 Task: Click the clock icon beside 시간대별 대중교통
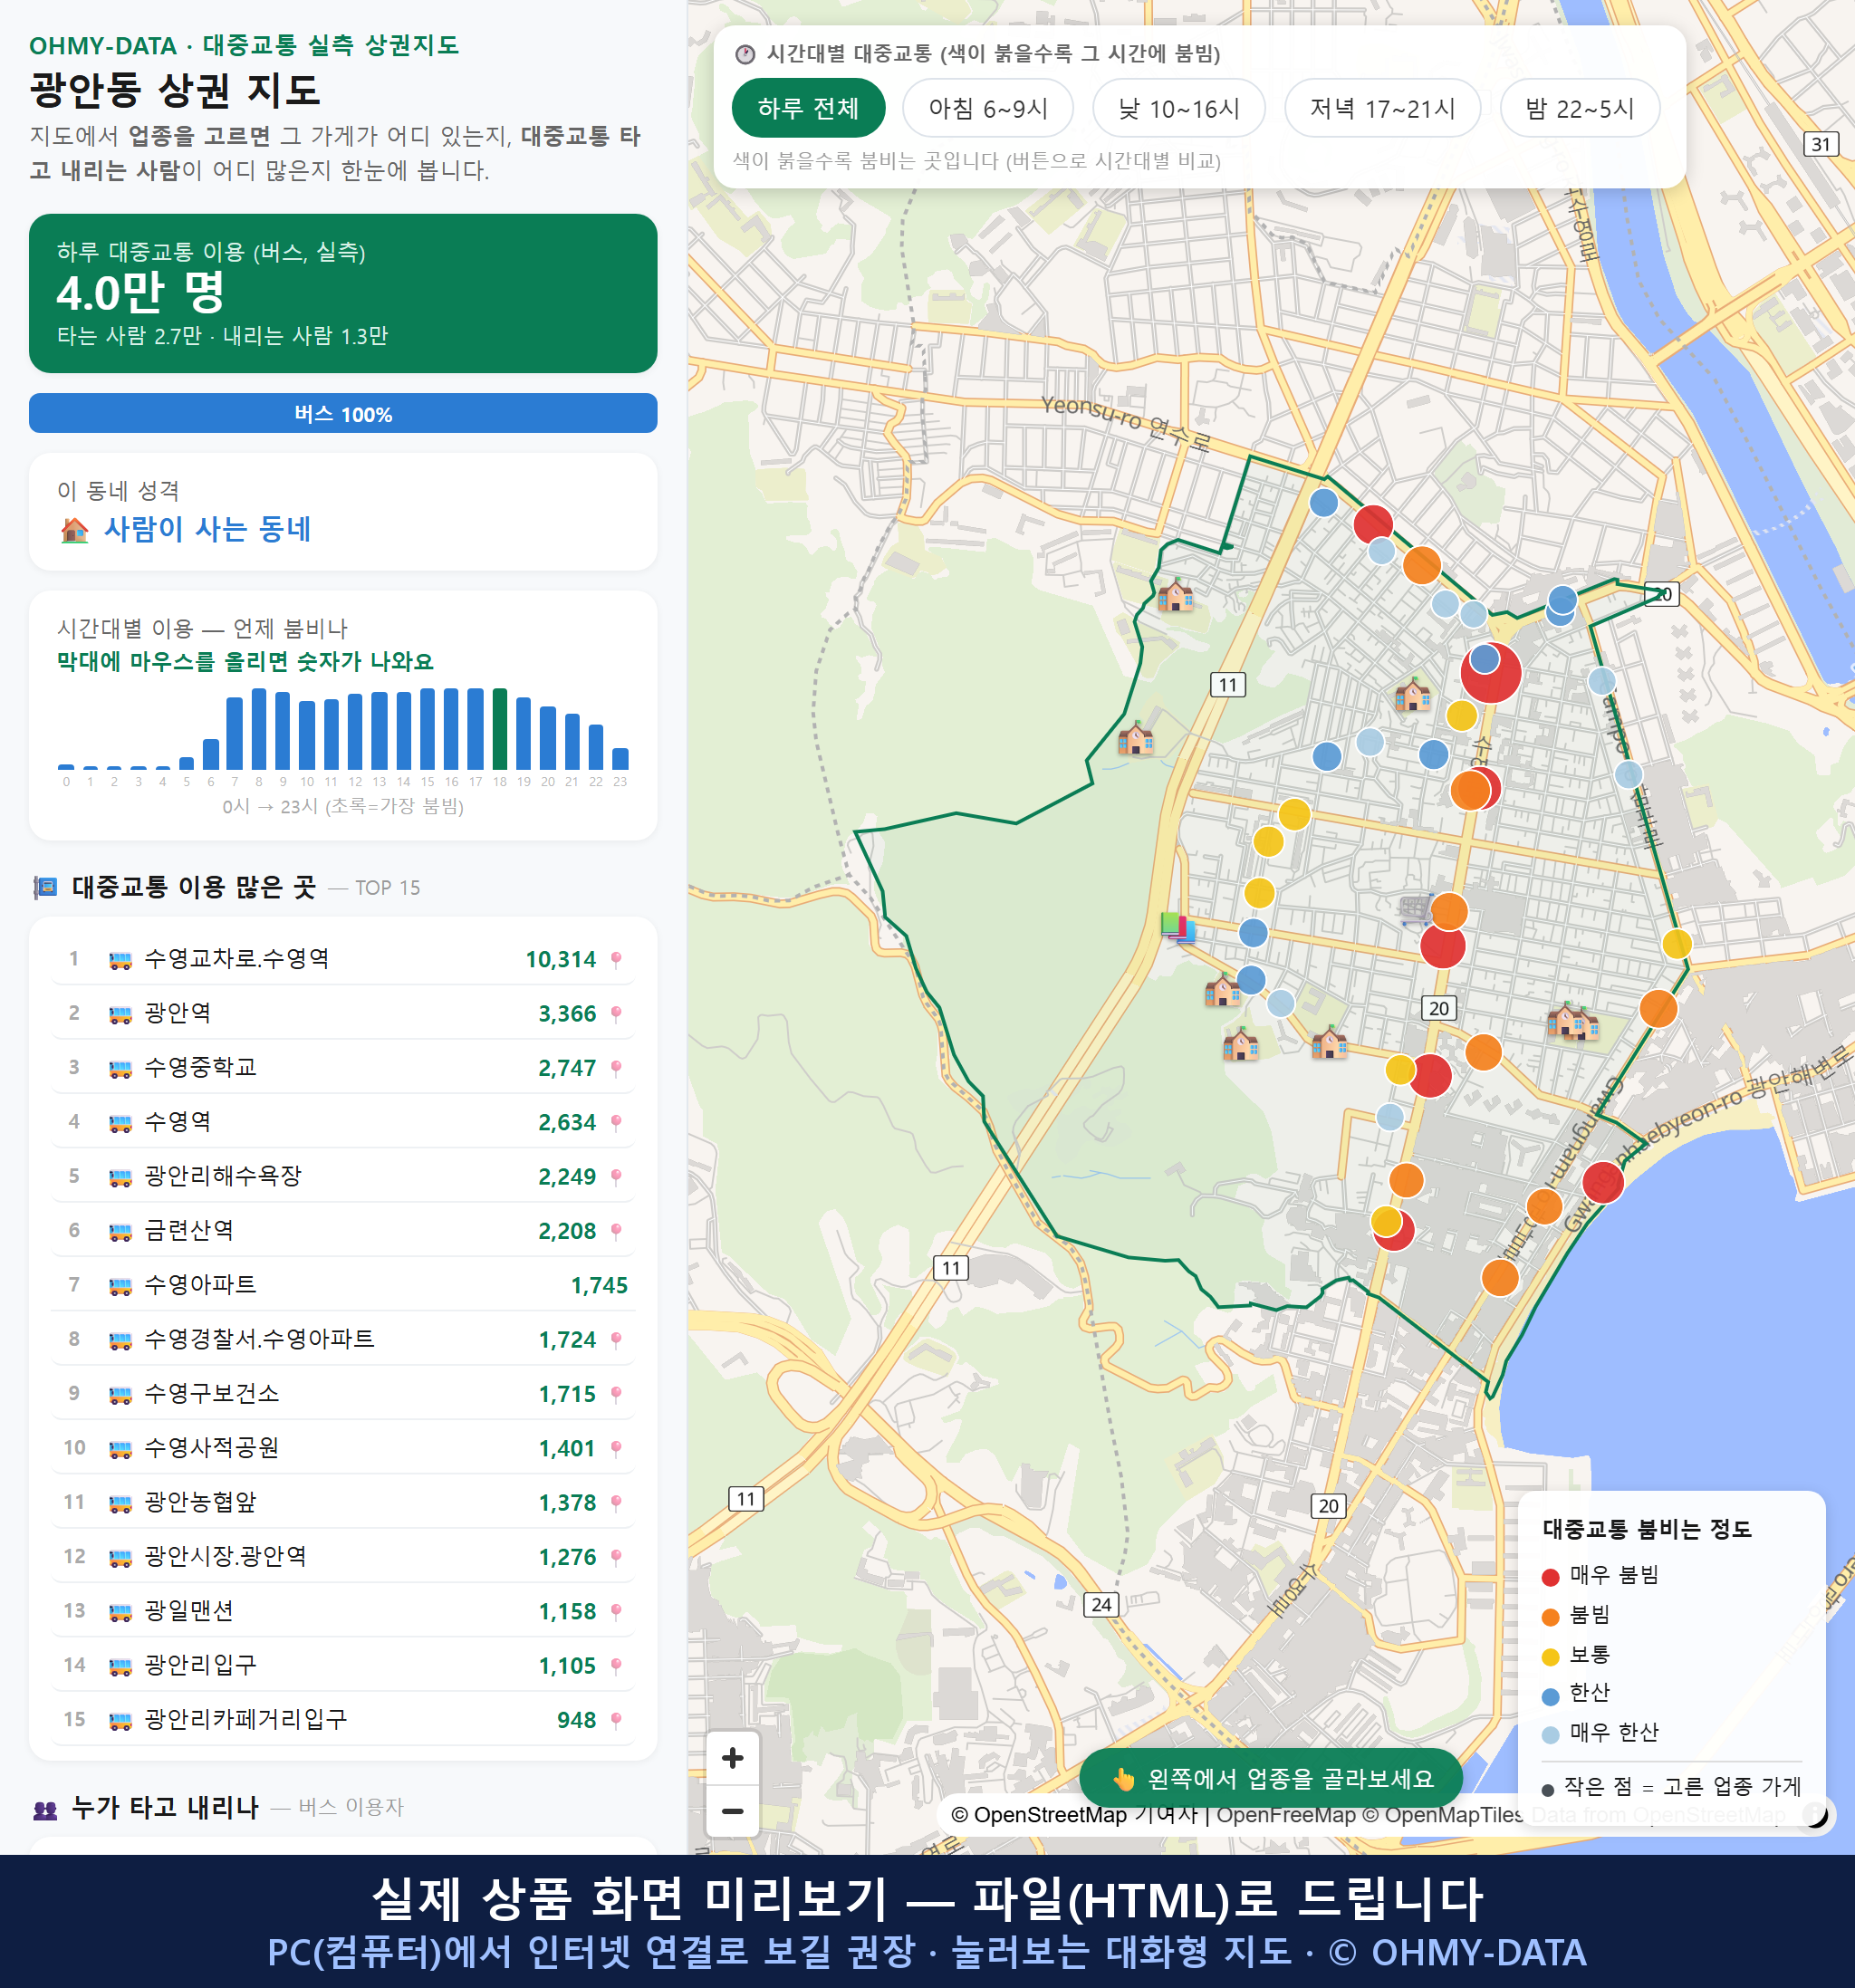pos(745,54)
